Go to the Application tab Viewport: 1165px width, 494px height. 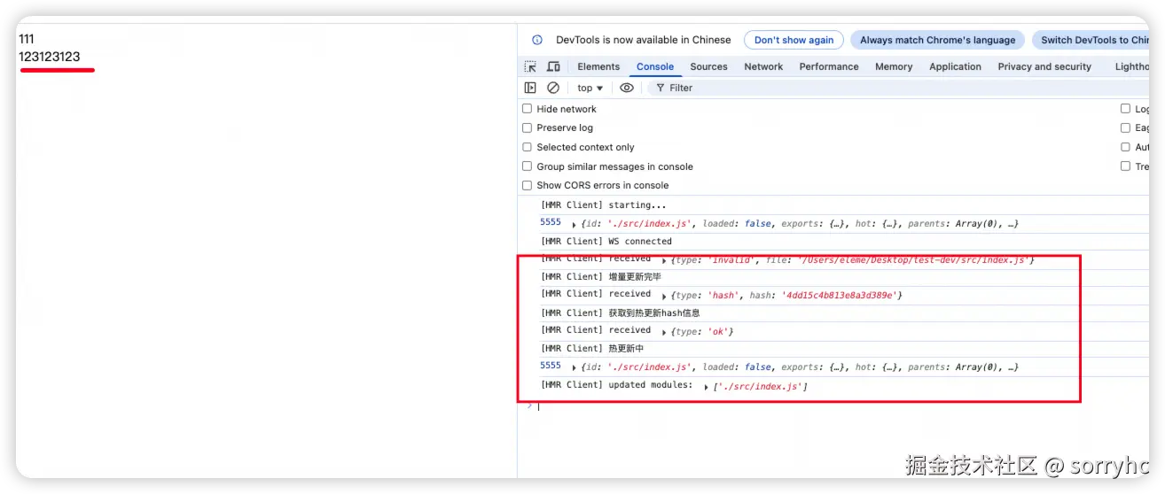click(x=955, y=66)
